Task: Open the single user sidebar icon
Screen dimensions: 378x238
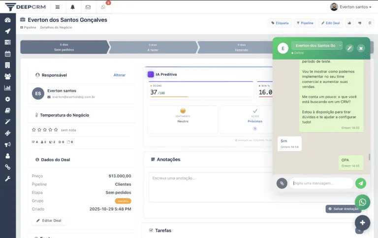Action: (8, 156)
